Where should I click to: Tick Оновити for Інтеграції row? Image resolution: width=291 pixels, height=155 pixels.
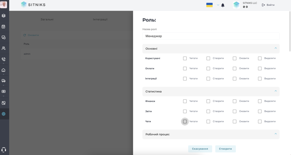coord(234,79)
